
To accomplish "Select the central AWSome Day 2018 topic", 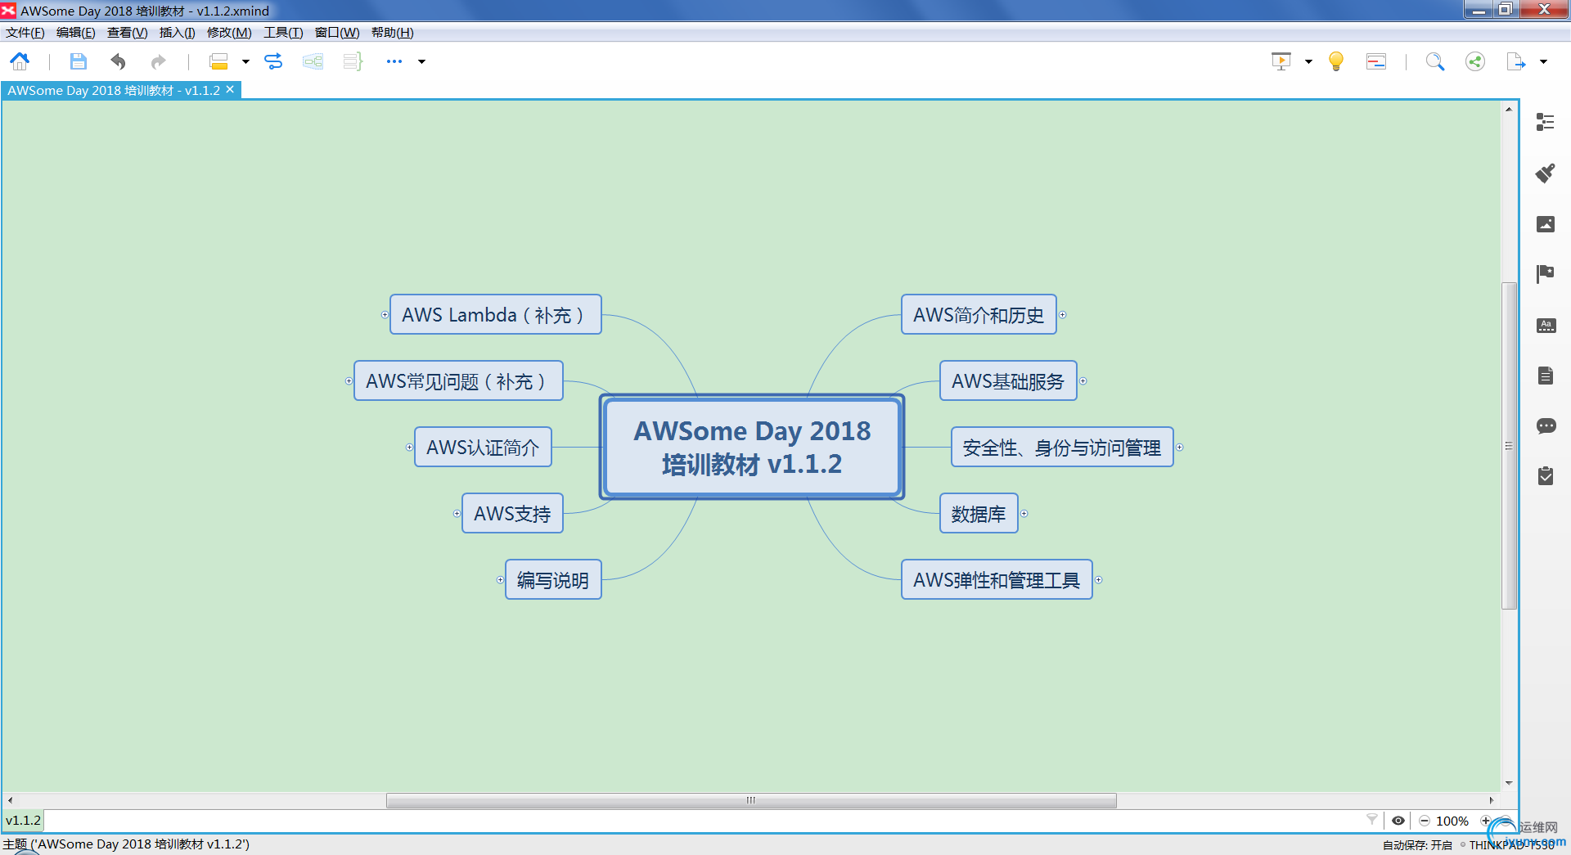I will pyautogui.click(x=752, y=448).
